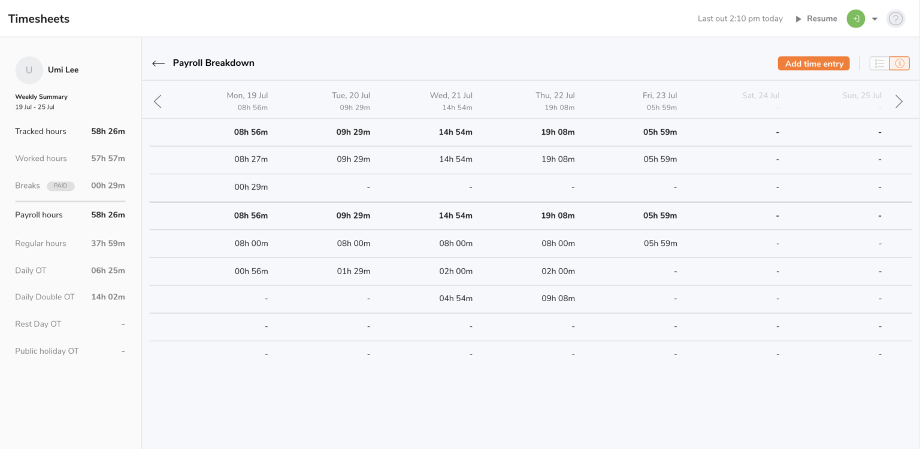The height and width of the screenshot is (449, 920).
Task: Select the Payroll hours summary row
Action: pos(38,214)
